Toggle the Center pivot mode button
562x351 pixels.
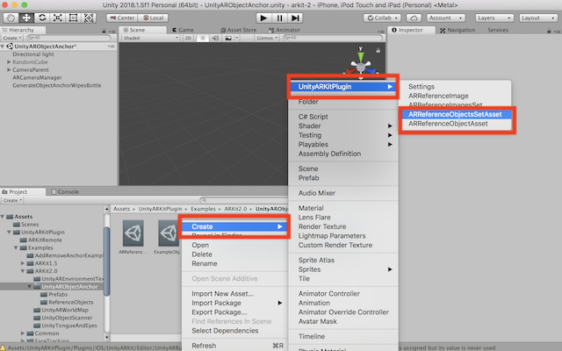[122, 18]
